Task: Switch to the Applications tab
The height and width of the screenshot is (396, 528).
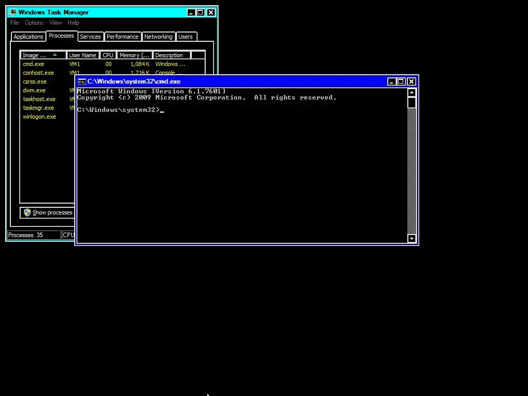Action: click(x=28, y=37)
